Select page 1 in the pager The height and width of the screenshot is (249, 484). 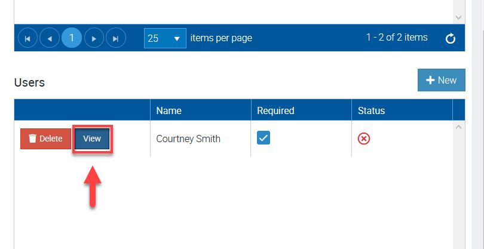(x=72, y=38)
